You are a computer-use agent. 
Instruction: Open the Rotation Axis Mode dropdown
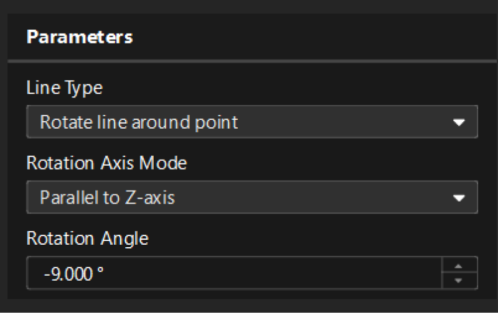click(251, 197)
